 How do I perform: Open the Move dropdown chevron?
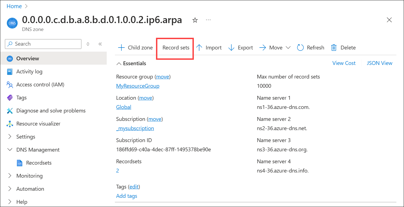pyautogui.click(x=288, y=48)
